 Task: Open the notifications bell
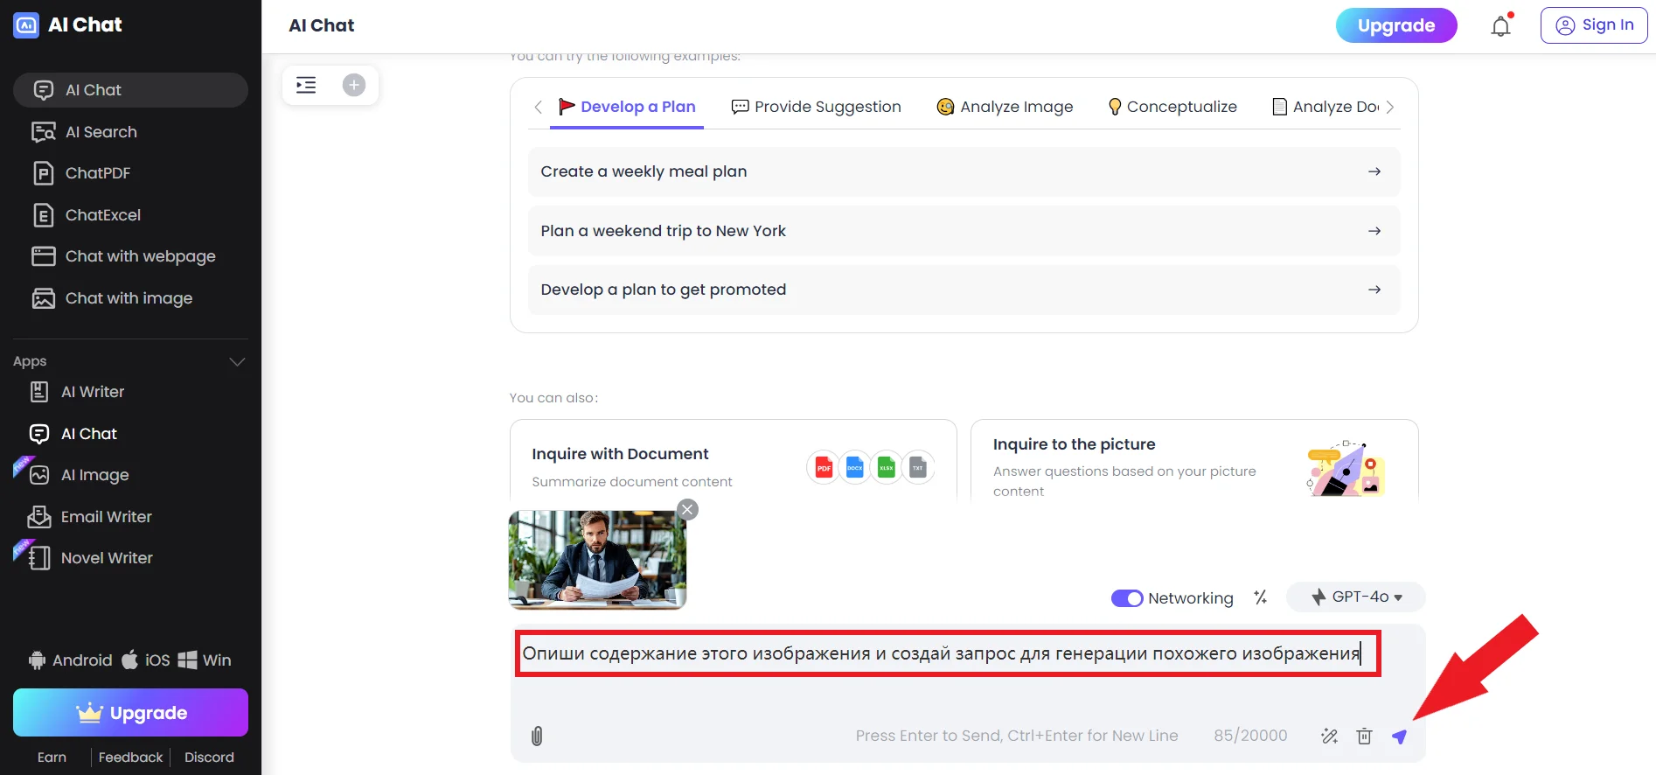pyautogui.click(x=1500, y=26)
